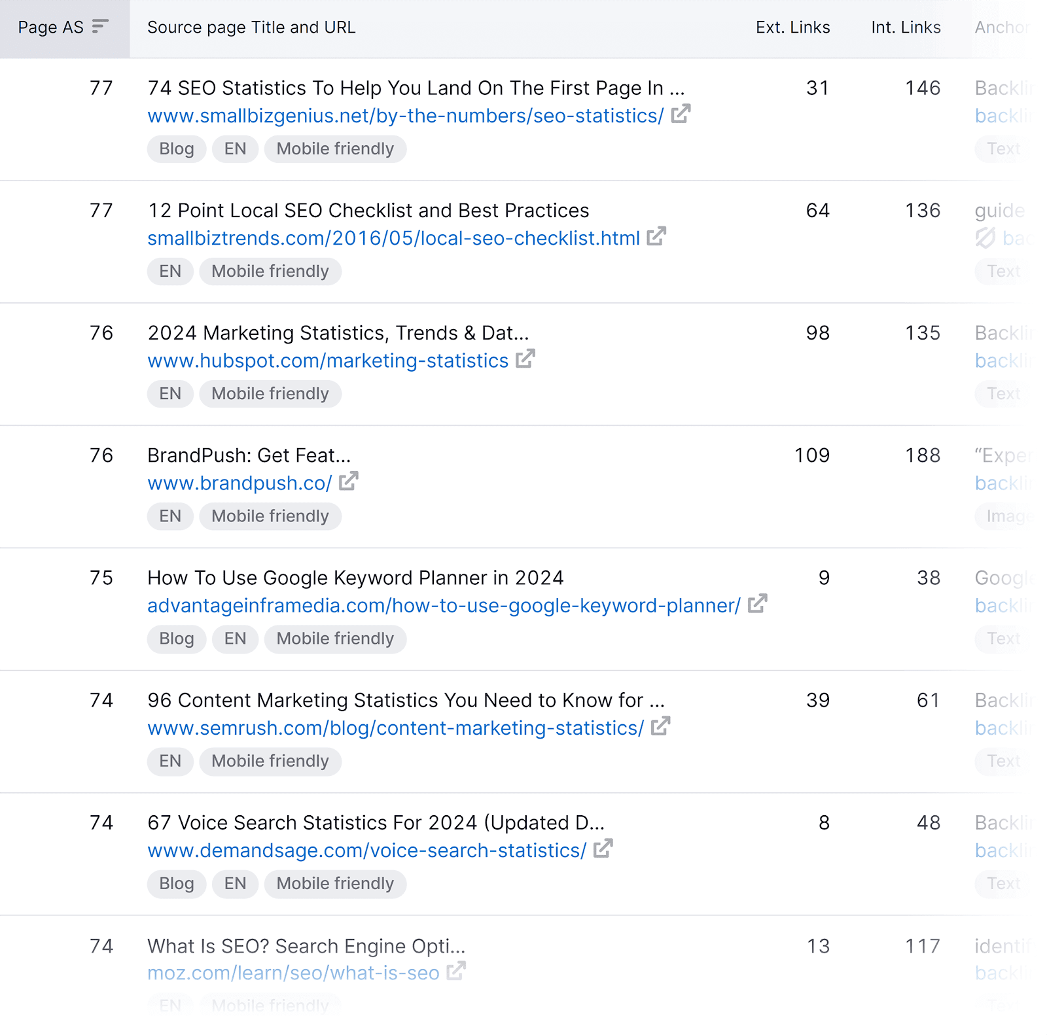Click EN tag in semrush row
Viewport: 1047px width, 1035px height.
tap(170, 762)
